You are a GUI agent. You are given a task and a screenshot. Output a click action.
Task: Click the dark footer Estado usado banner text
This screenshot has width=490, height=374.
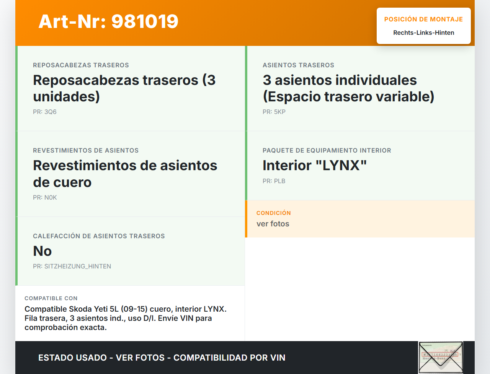coord(162,358)
